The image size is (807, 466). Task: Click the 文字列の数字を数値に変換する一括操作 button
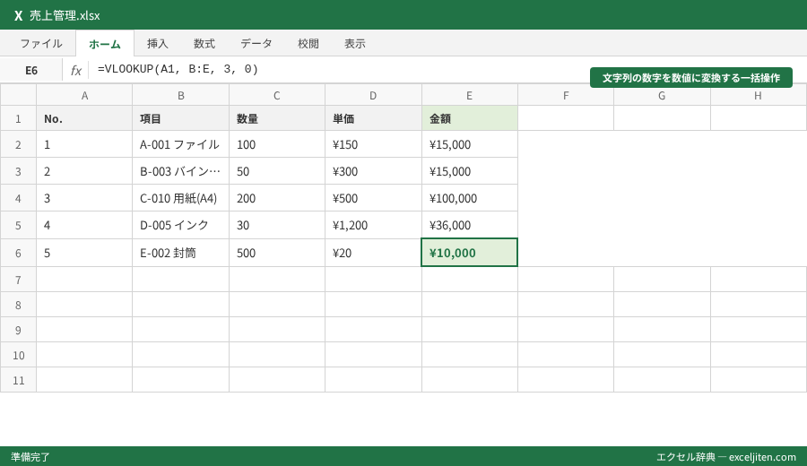[691, 78]
